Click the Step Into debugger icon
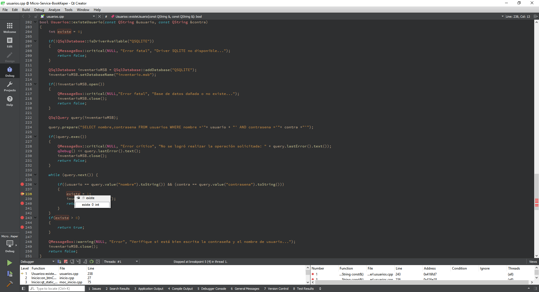The width and height of the screenshot is (539, 292). (x=79, y=261)
